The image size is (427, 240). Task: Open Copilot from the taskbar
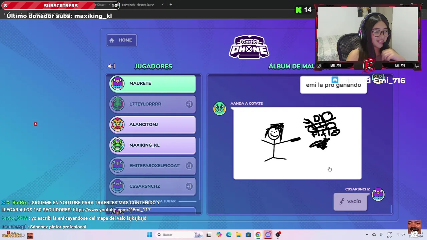tap(219, 235)
